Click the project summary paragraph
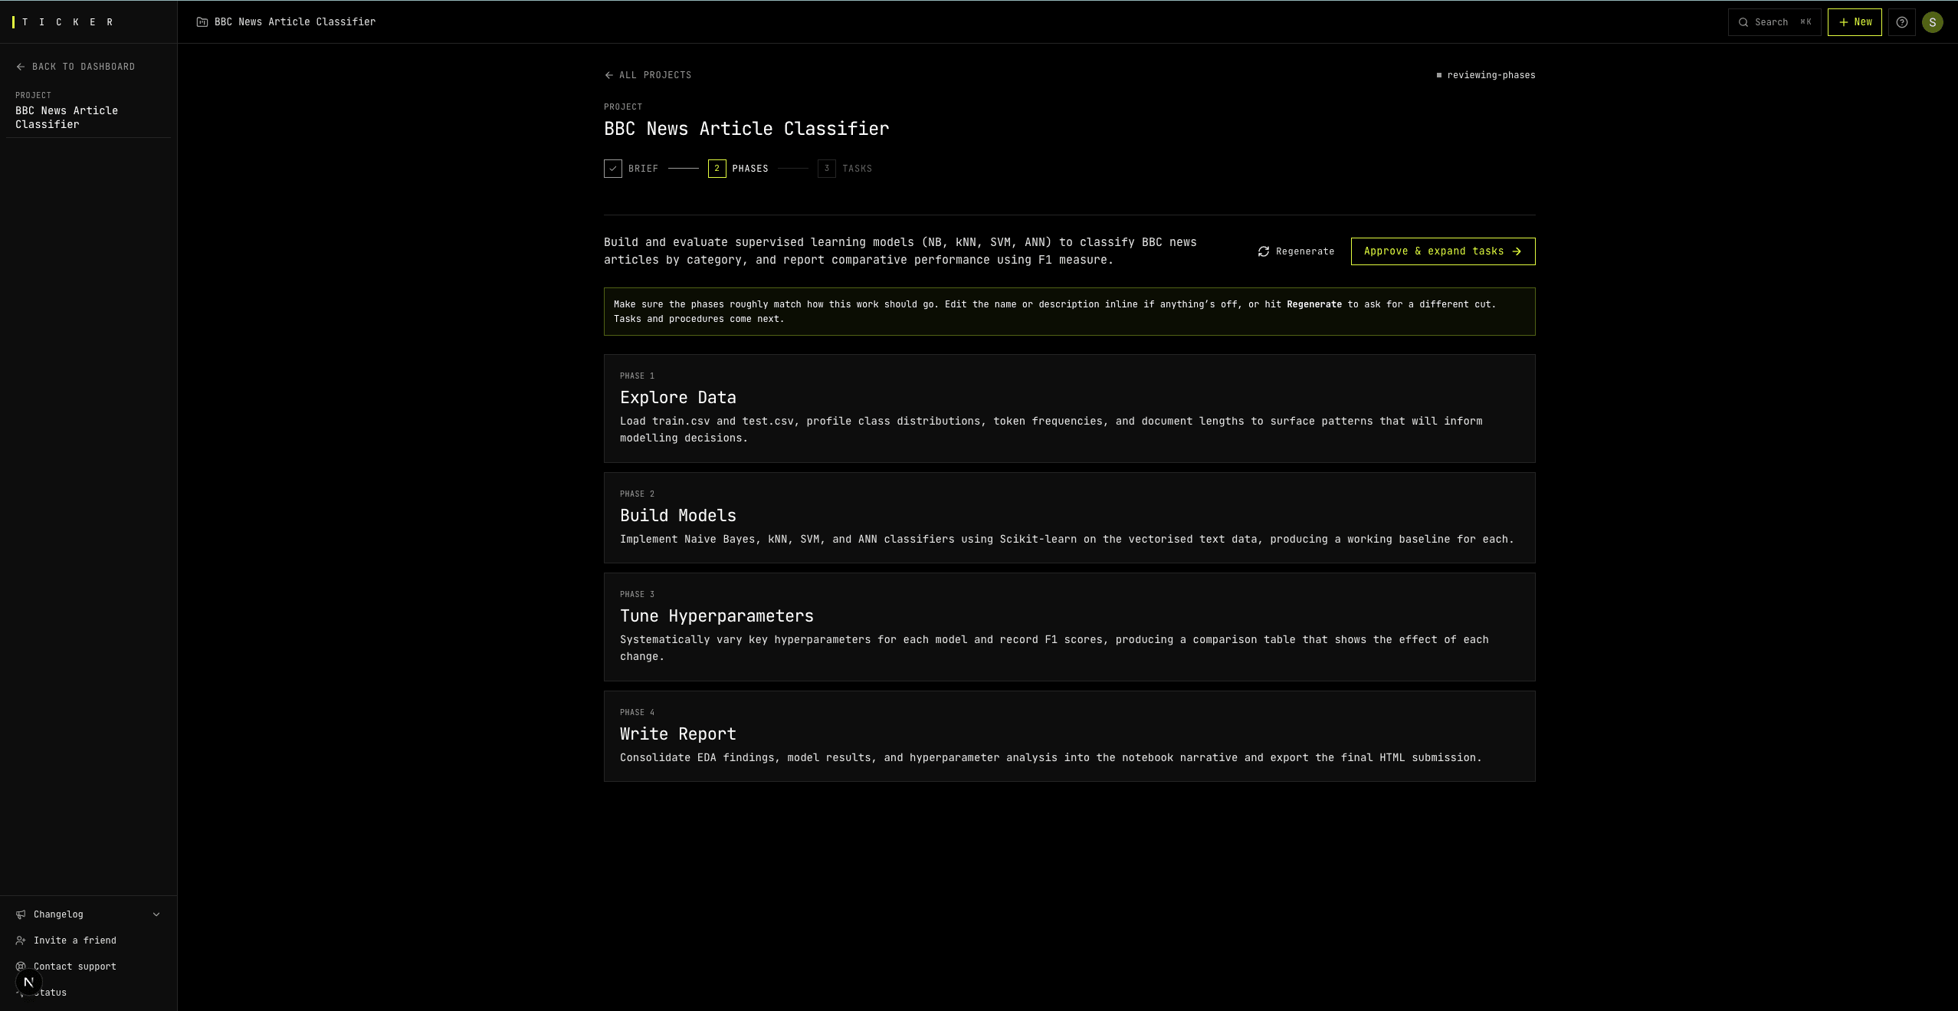This screenshot has width=1958, height=1011. pos(900,251)
